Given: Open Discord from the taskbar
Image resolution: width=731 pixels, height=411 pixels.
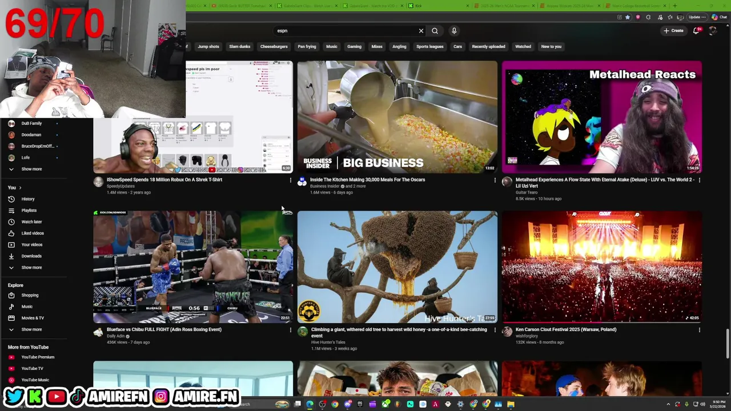Looking at the screenshot, I should click(348, 404).
